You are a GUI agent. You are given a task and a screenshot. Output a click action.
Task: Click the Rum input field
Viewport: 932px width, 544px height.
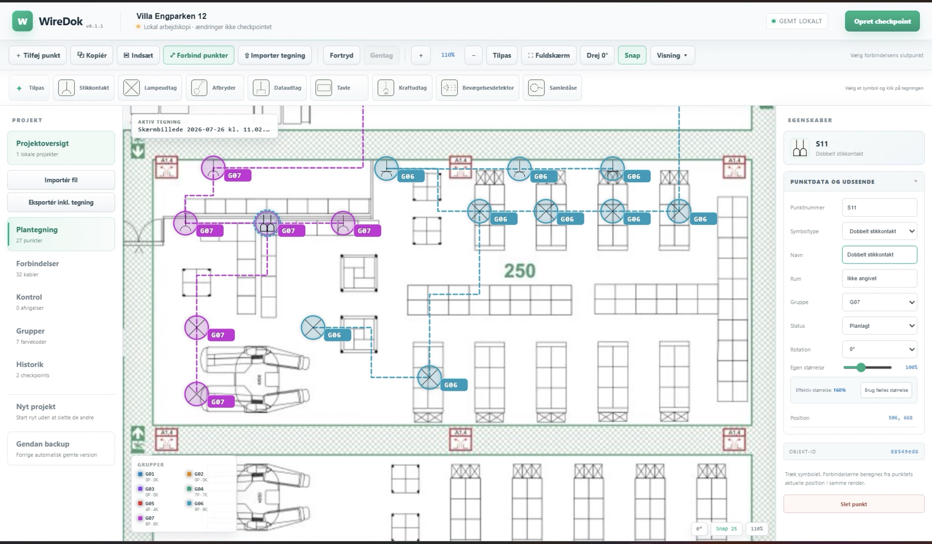pyautogui.click(x=880, y=278)
